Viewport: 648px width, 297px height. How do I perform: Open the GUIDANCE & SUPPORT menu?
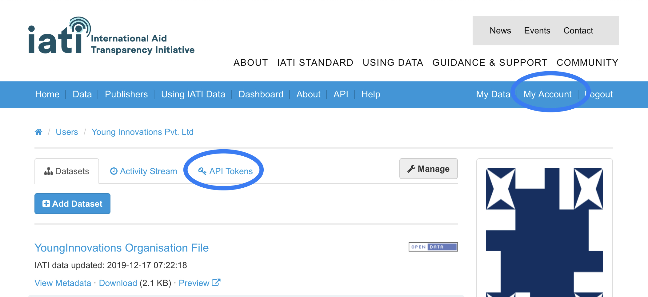click(490, 62)
